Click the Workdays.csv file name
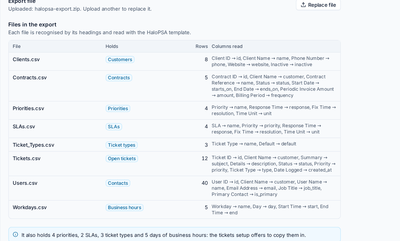The image size is (400, 241). (x=30, y=208)
